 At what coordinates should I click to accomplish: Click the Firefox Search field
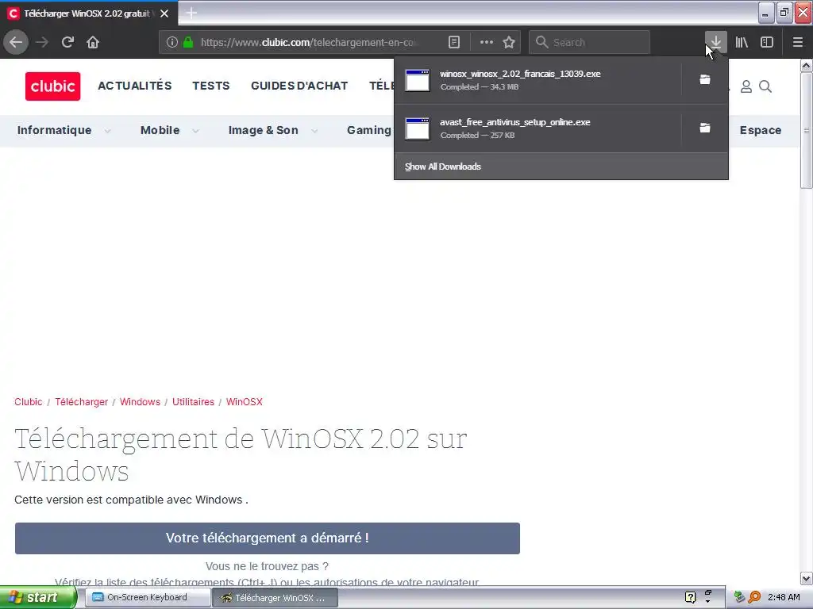(x=590, y=42)
